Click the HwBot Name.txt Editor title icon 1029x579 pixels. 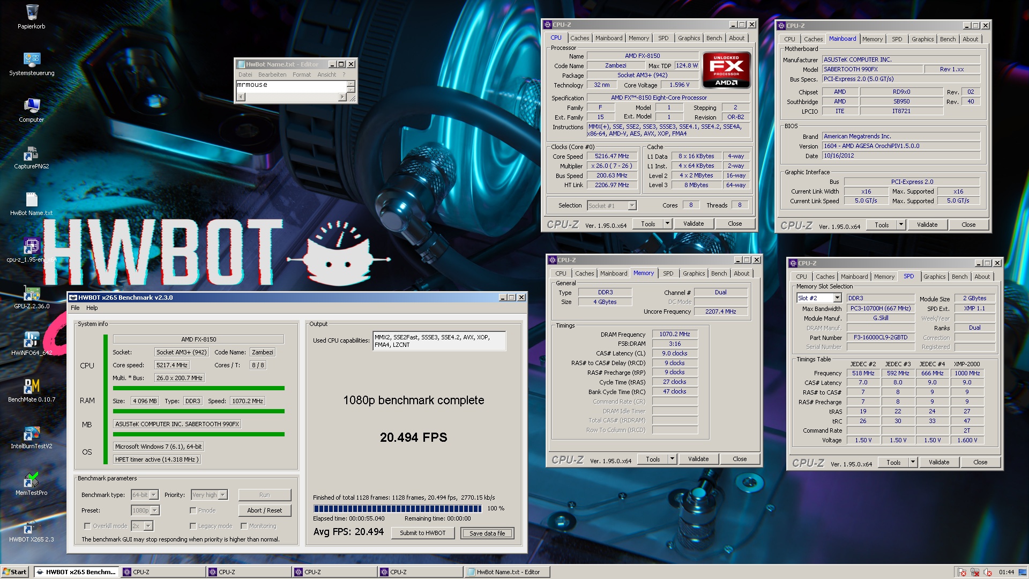pos(241,64)
